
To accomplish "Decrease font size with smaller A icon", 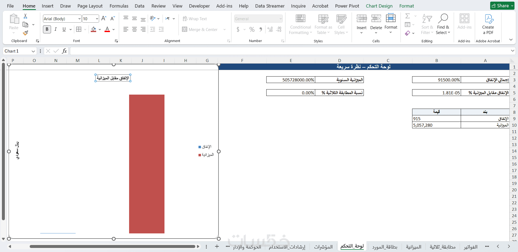I will pyautogui.click(x=113, y=19).
